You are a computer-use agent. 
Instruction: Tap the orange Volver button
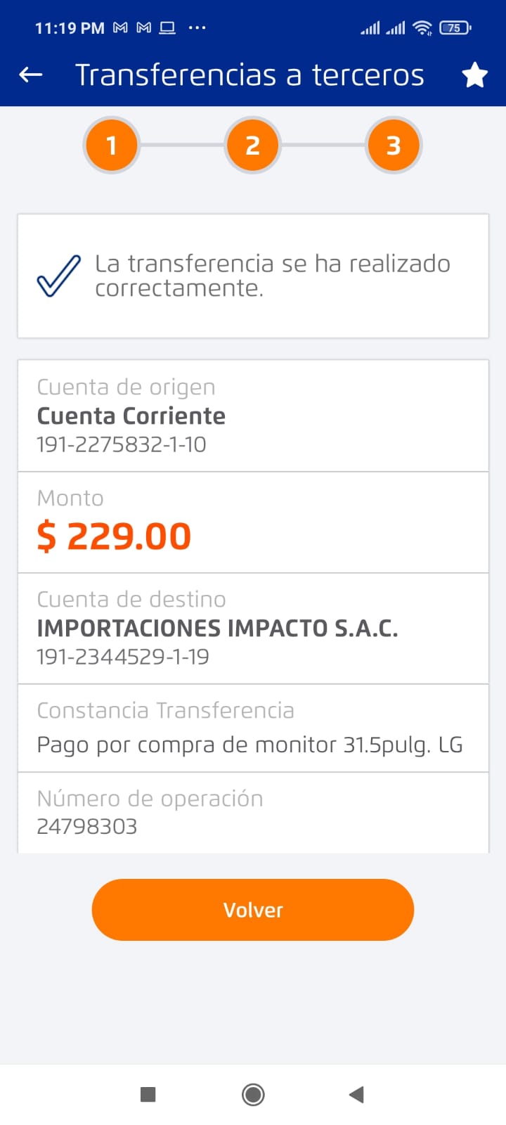(252, 909)
